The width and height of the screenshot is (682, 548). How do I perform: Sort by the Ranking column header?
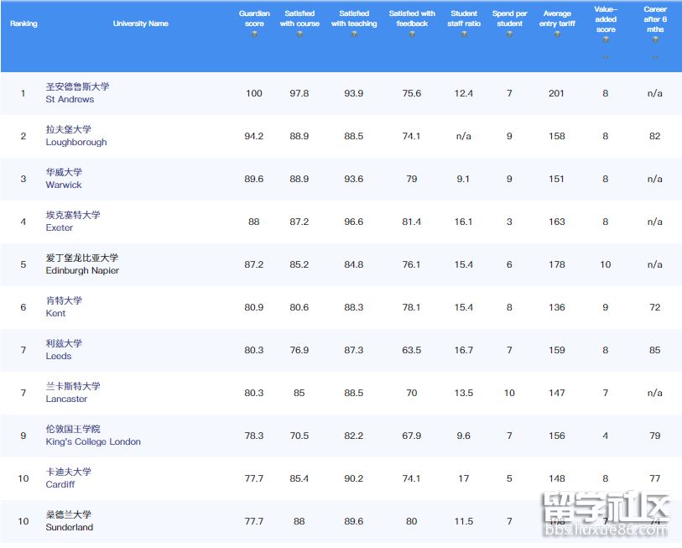(23, 23)
